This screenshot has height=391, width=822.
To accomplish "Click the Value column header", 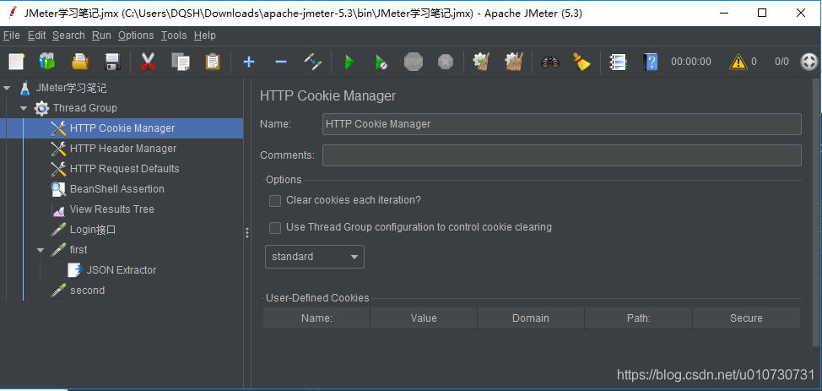I will pos(424,318).
